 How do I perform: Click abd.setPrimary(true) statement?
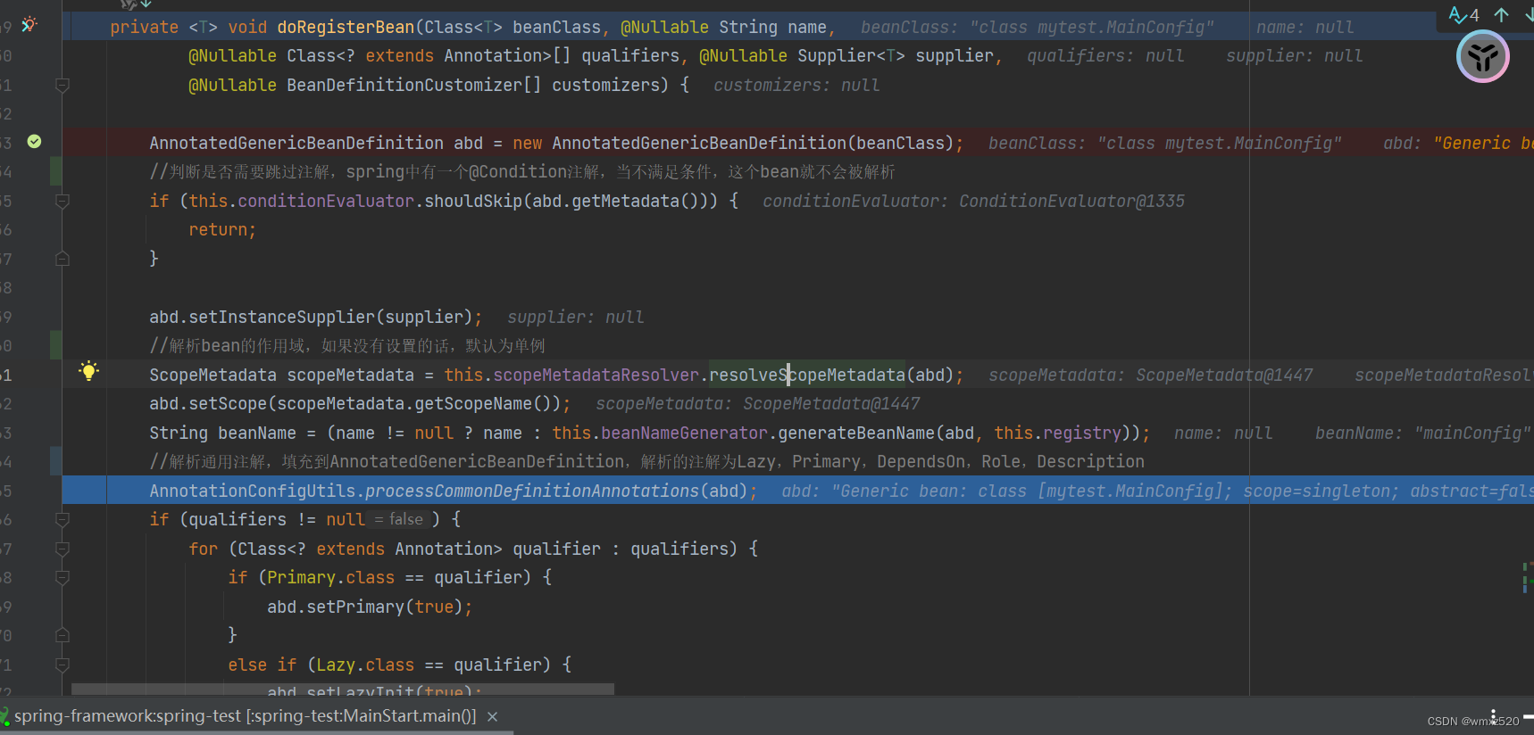tap(370, 607)
